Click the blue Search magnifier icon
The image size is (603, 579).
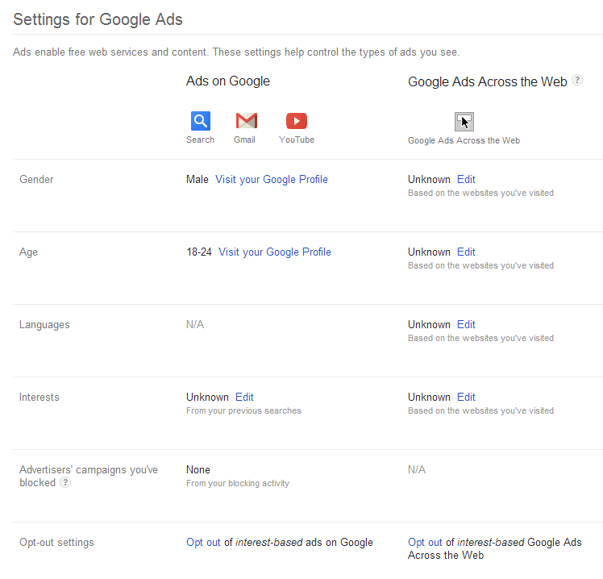coord(201,121)
